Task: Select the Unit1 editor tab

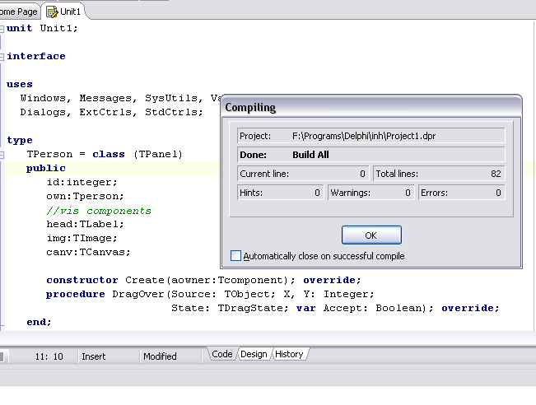Action: click(x=68, y=12)
